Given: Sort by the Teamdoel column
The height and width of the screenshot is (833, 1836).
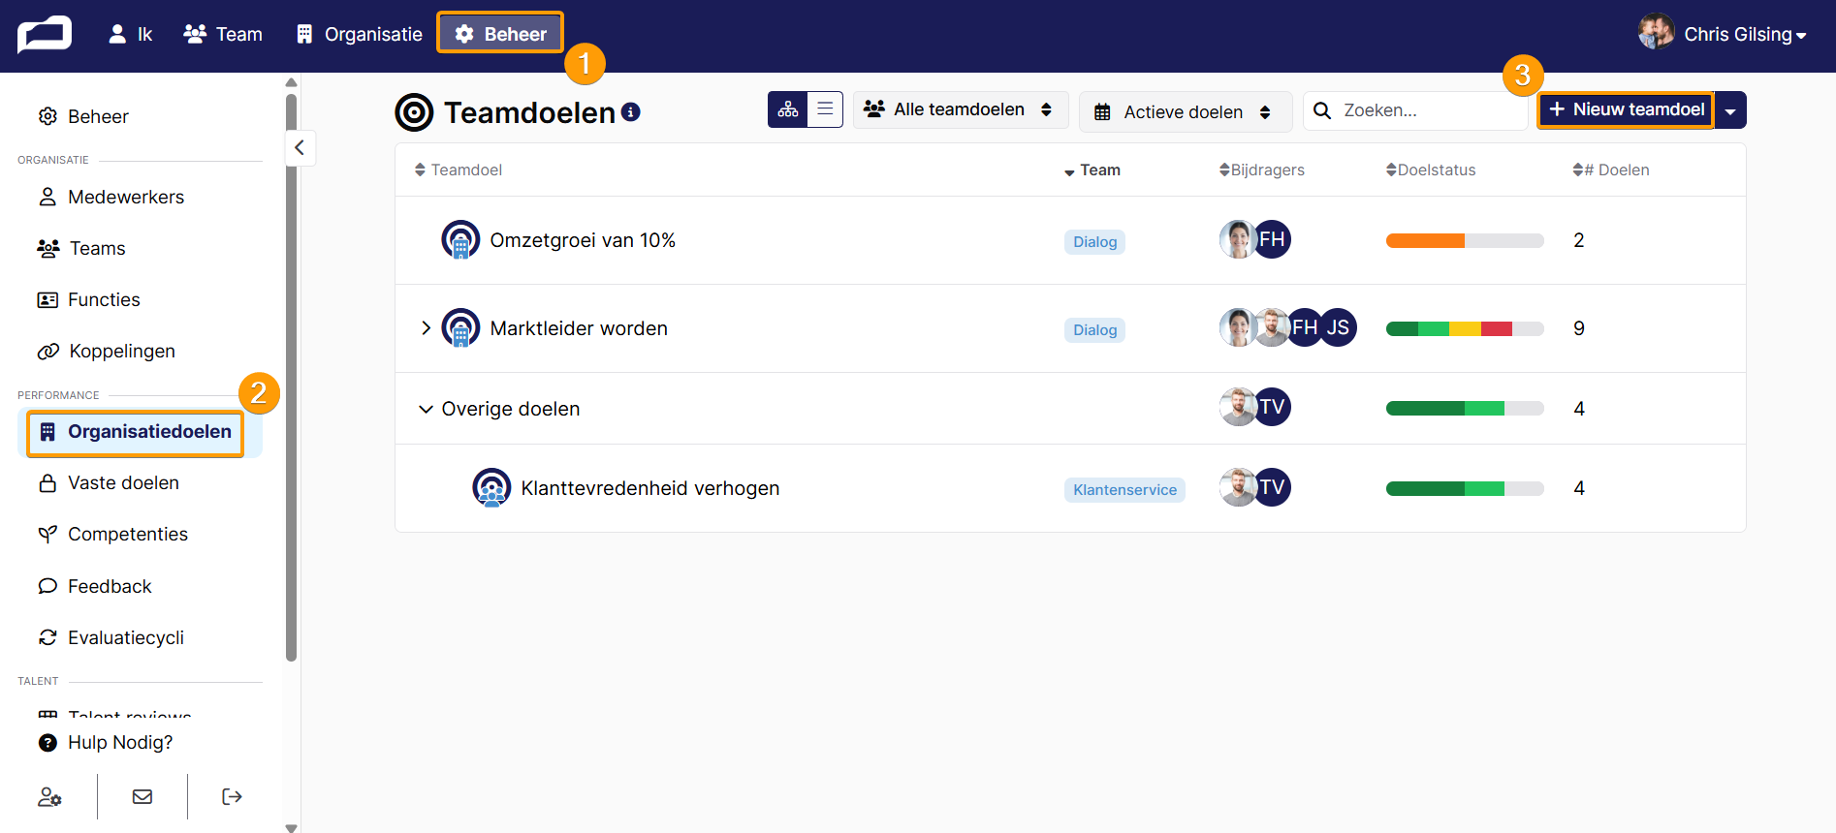Looking at the screenshot, I should (459, 170).
